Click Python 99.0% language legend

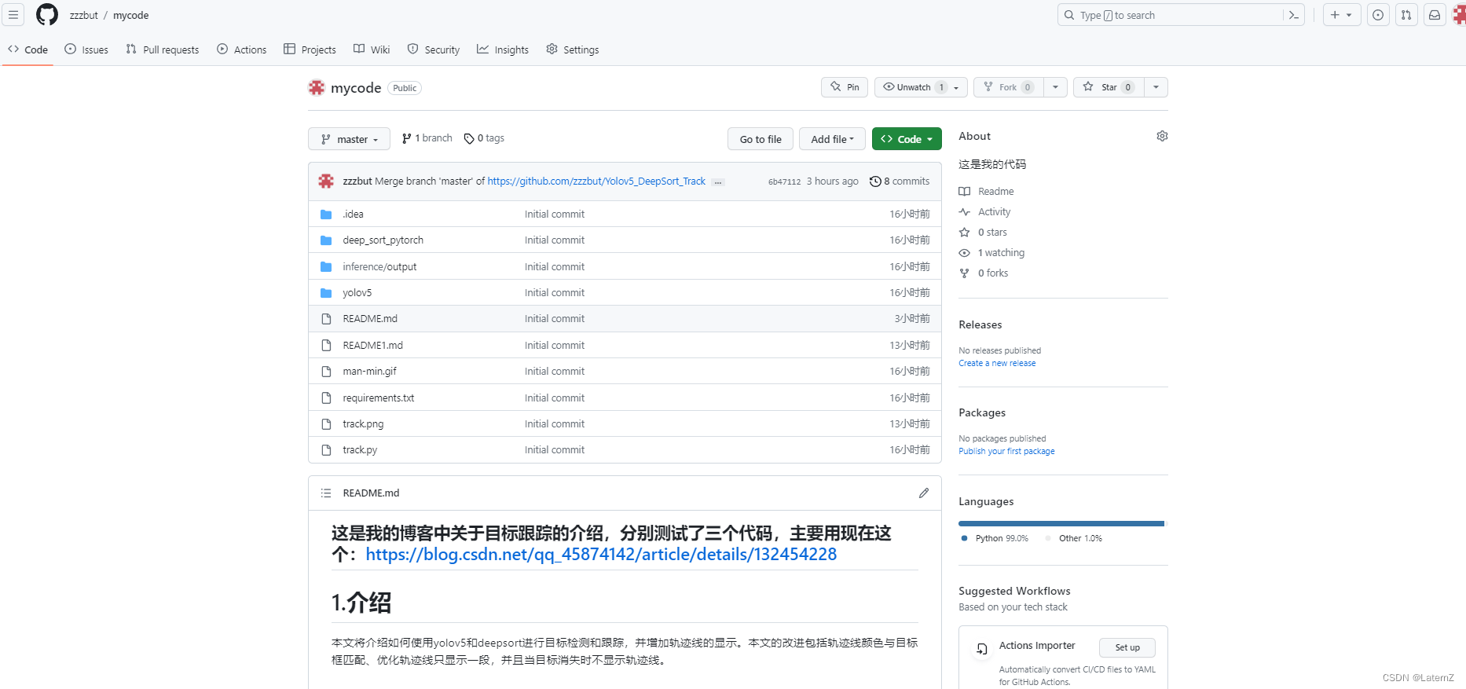coord(995,538)
